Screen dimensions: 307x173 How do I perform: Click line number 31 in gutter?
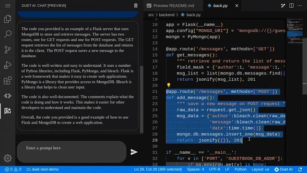tap(155, 152)
